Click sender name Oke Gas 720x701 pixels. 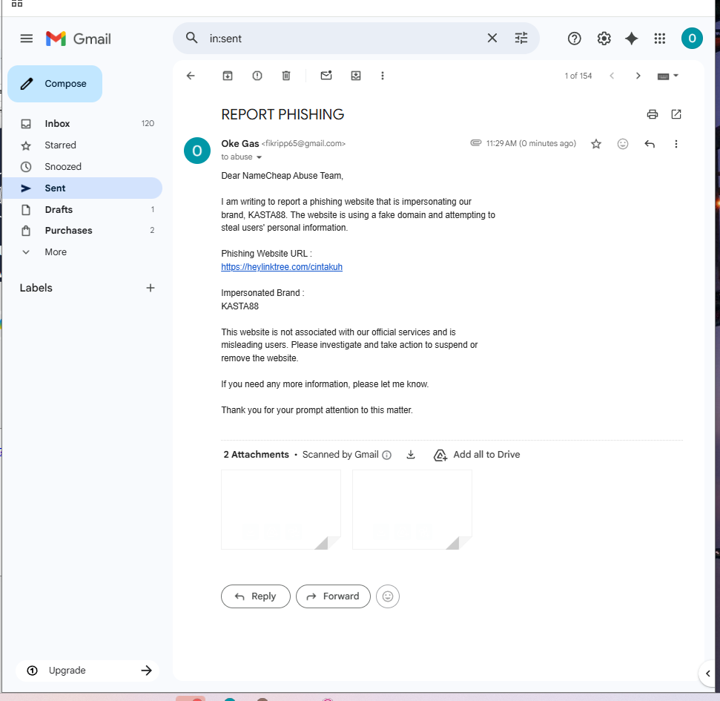(x=240, y=144)
